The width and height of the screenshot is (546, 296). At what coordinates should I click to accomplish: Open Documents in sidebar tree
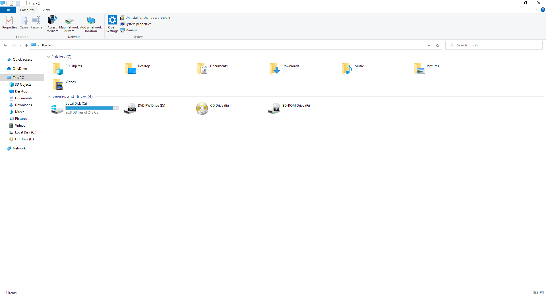24,98
